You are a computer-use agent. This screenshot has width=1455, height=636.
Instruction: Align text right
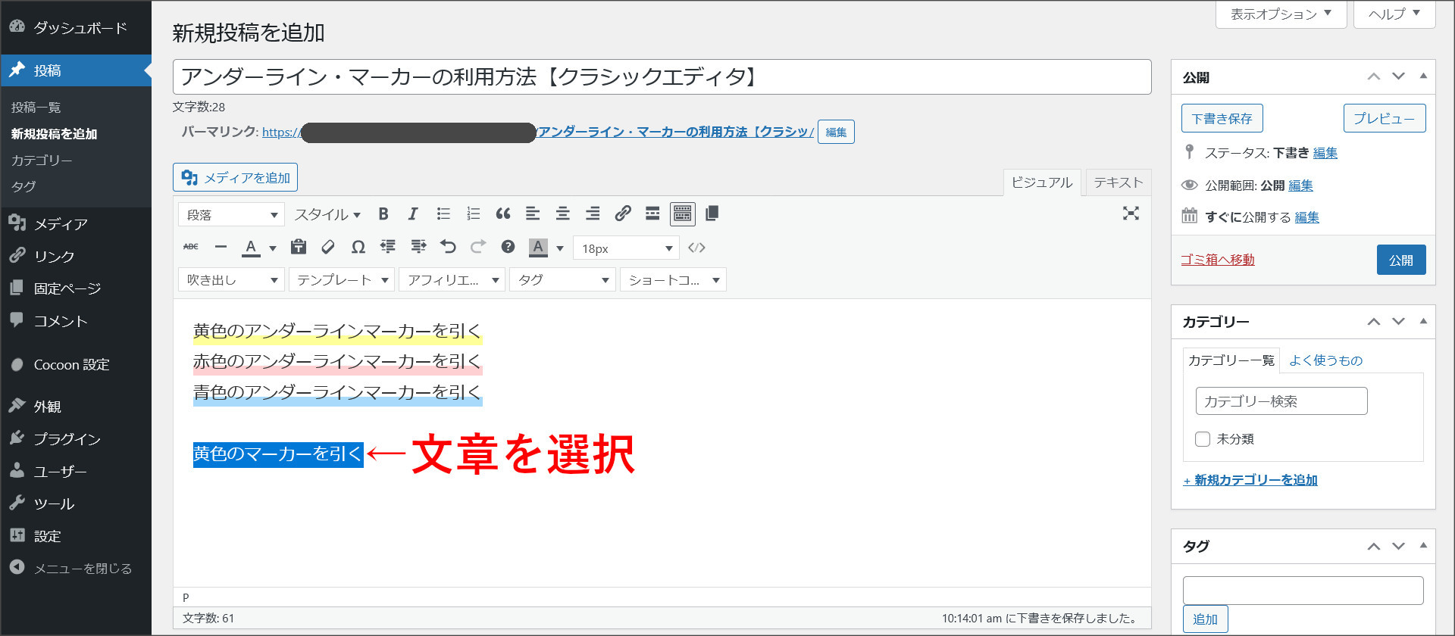(593, 214)
